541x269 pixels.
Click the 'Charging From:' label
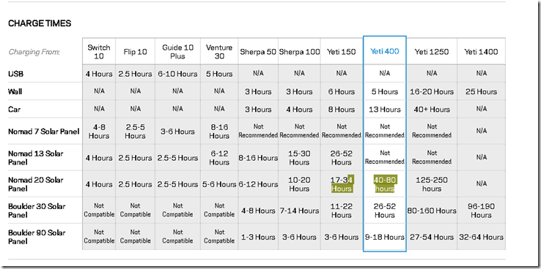(34, 53)
